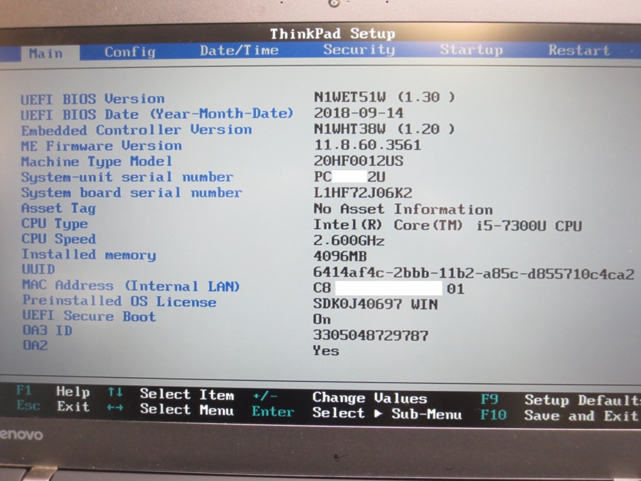Click UEFI Secure Boot label
The image size is (641, 481).
click(x=89, y=316)
